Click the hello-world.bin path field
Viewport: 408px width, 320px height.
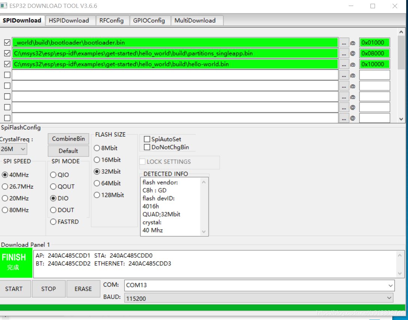(x=175, y=64)
